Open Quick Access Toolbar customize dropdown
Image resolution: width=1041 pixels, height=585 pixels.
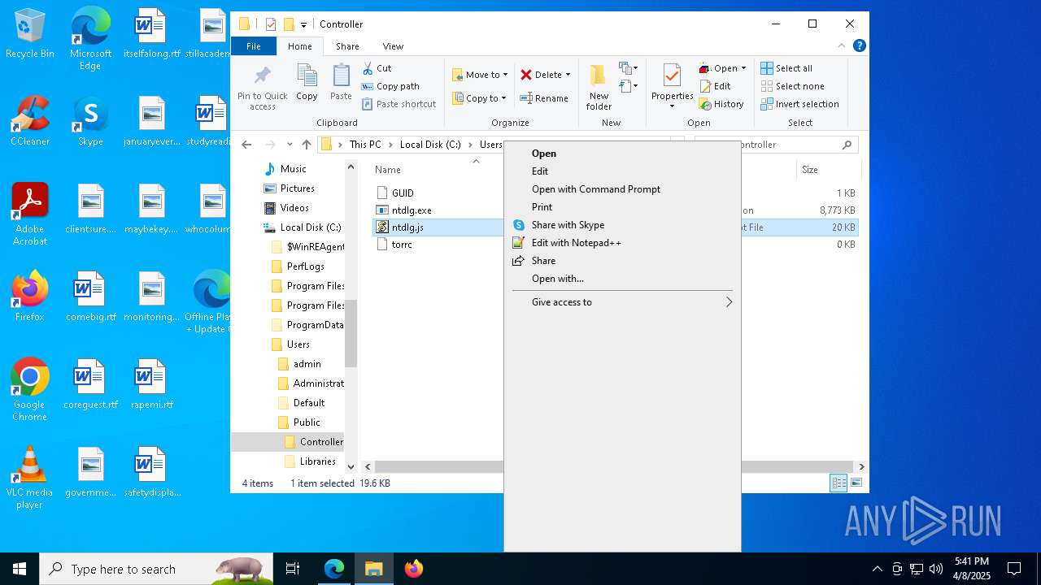(x=303, y=24)
